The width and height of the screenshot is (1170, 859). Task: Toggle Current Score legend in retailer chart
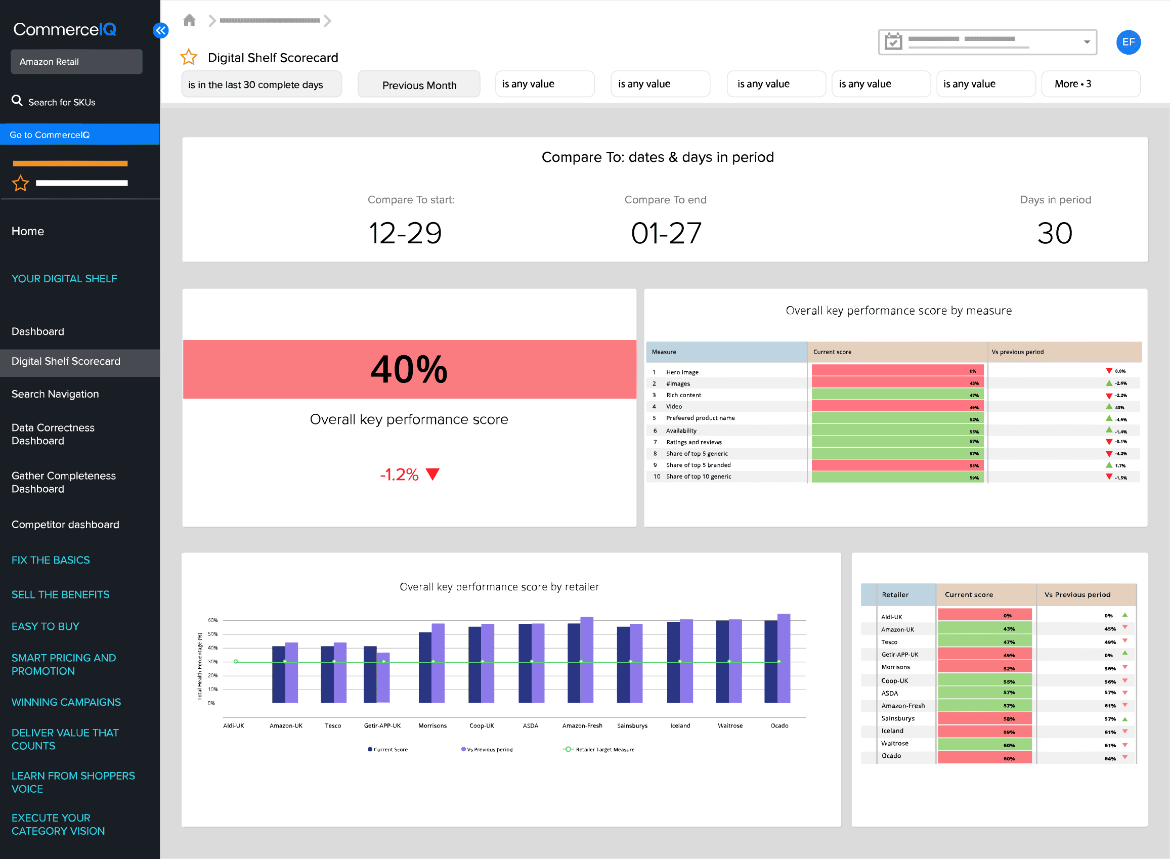[387, 749]
